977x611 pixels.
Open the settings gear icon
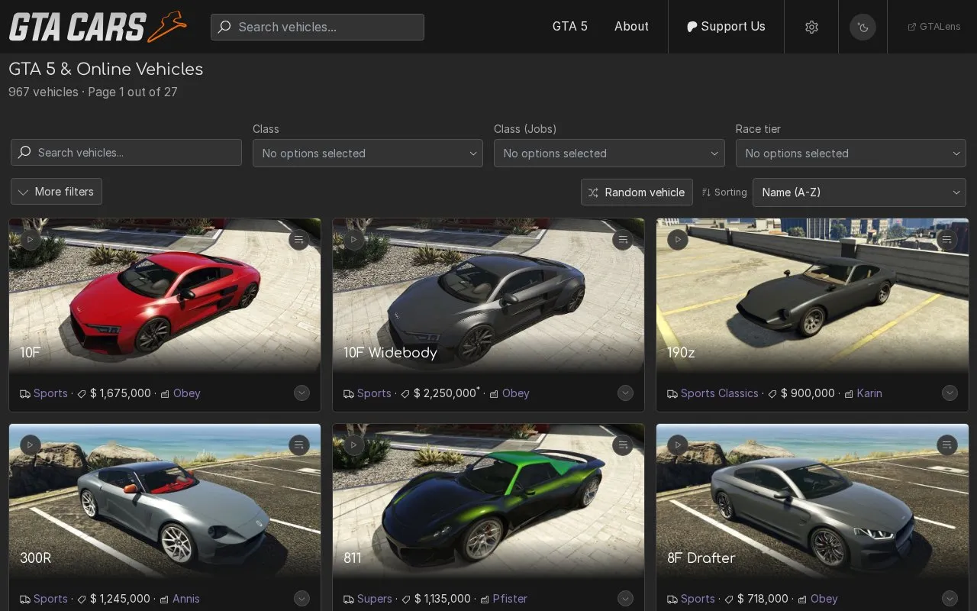click(x=811, y=27)
